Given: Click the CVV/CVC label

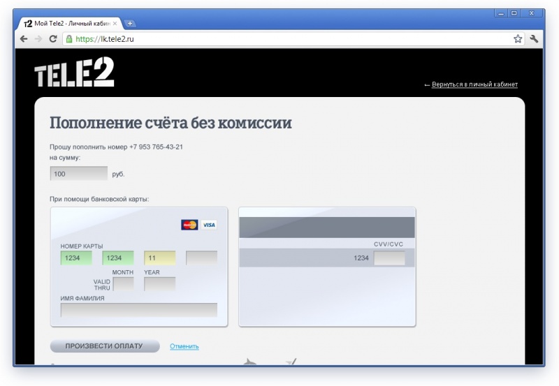Looking at the screenshot, I should pyautogui.click(x=389, y=244).
